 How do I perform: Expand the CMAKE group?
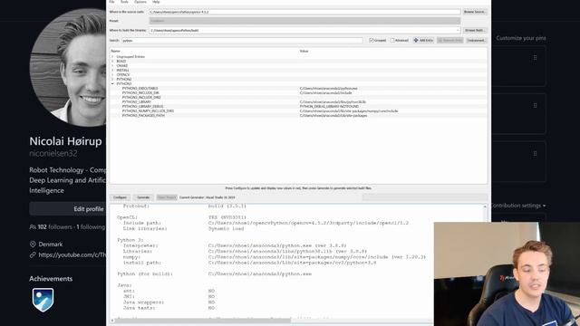pos(112,65)
